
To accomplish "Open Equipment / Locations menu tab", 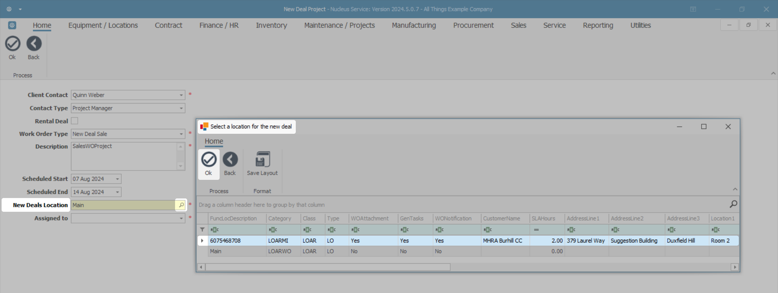I will (x=103, y=25).
